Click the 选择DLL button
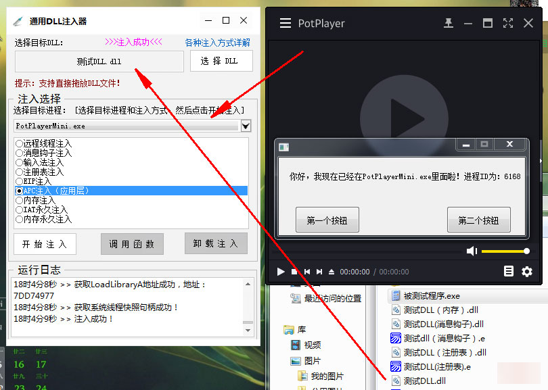Image resolution: width=548 pixels, height=390 pixels. (x=221, y=61)
